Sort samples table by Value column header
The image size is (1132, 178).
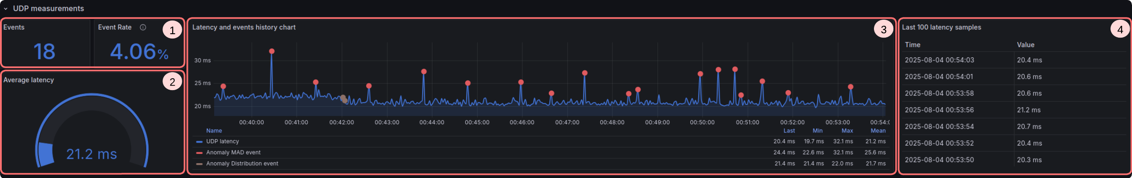tap(1025, 45)
